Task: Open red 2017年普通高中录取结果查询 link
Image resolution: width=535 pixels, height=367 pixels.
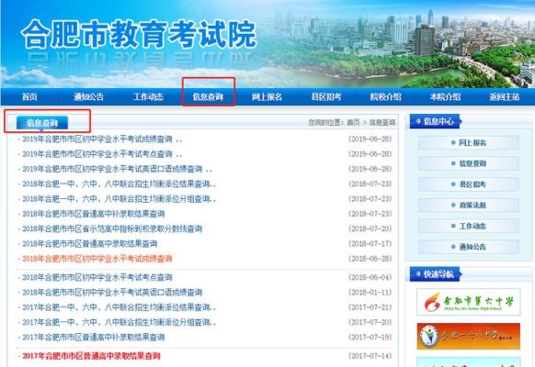Action: click(x=91, y=356)
